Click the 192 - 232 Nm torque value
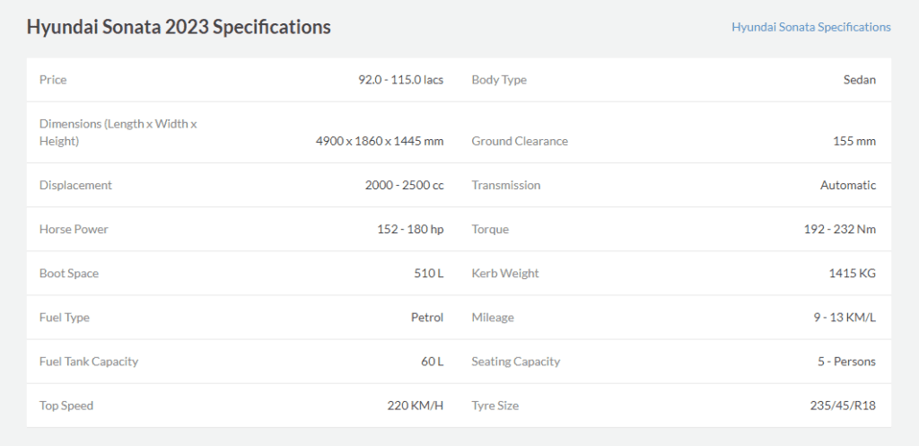The width and height of the screenshot is (919, 446). [840, 229]
